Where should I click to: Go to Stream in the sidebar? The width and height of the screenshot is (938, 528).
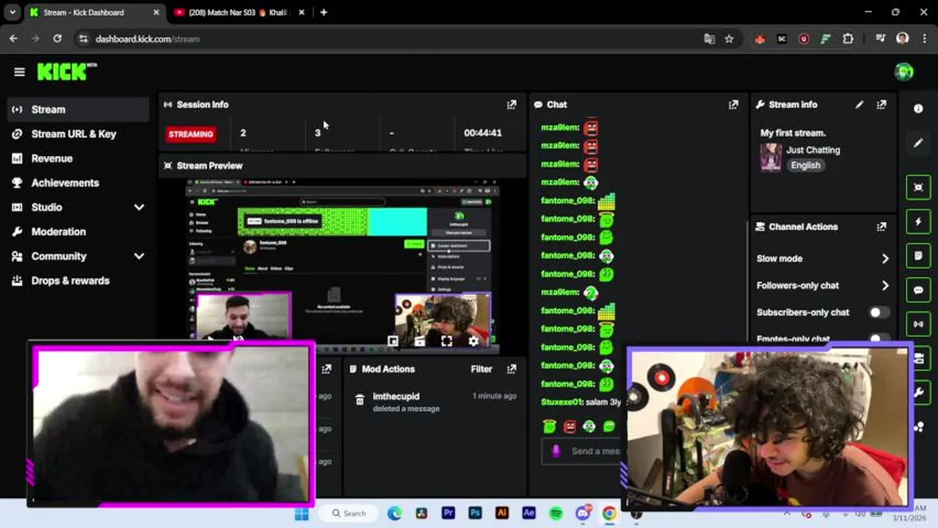click(78, 109)
